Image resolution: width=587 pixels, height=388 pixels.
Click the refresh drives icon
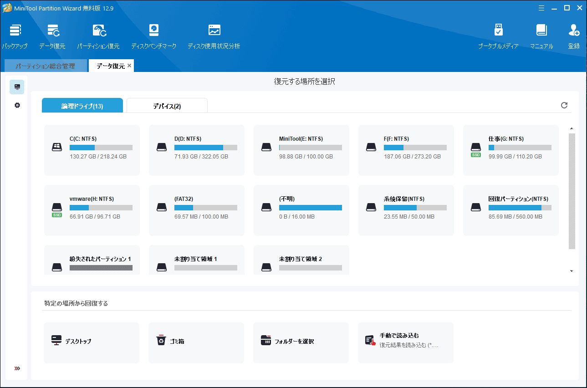(x=564, y=105)
